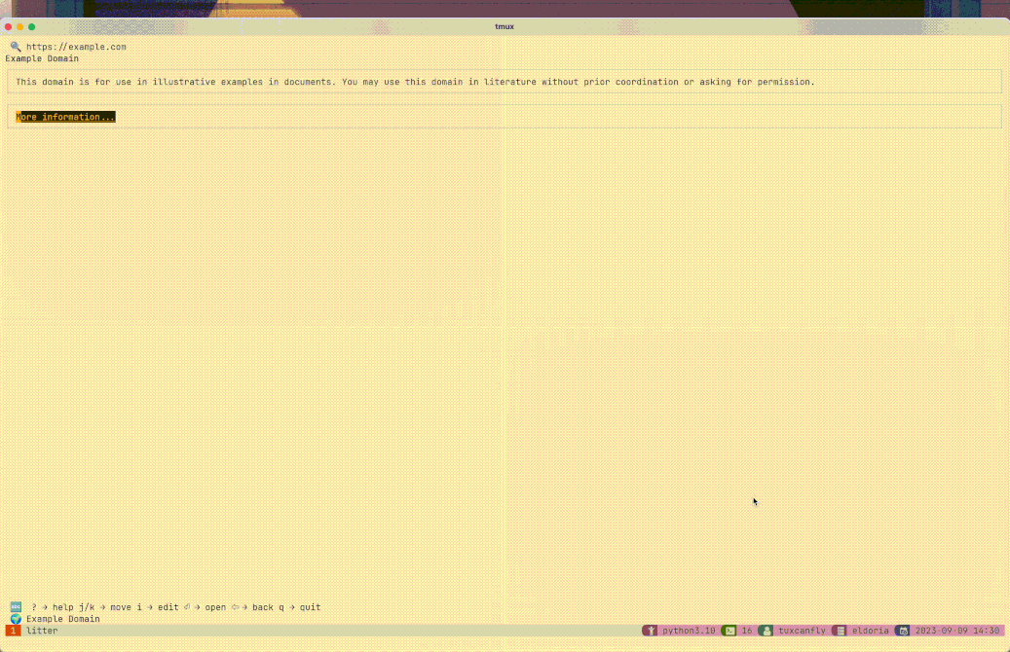Minimize the tmux window with yellow button
Image resolution: width=1010 pixels, height=652 pixels.
coord(20,26)
